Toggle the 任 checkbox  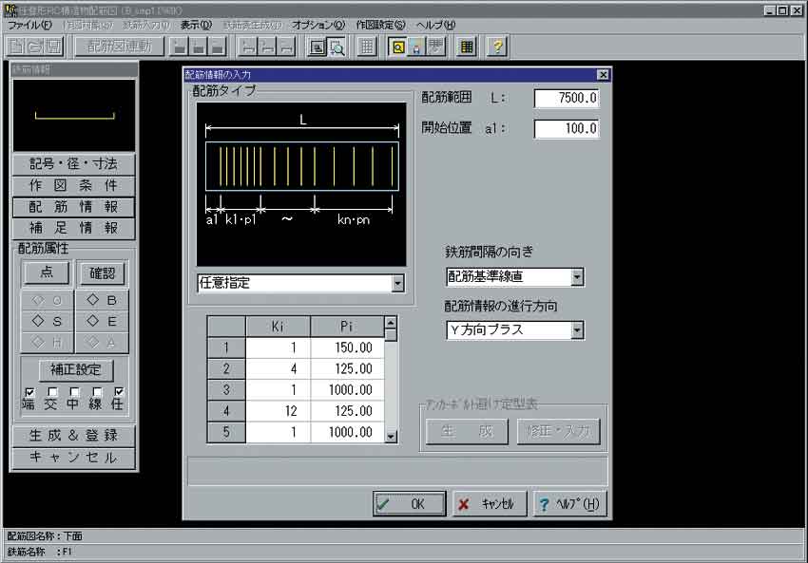tap(119, 392)
